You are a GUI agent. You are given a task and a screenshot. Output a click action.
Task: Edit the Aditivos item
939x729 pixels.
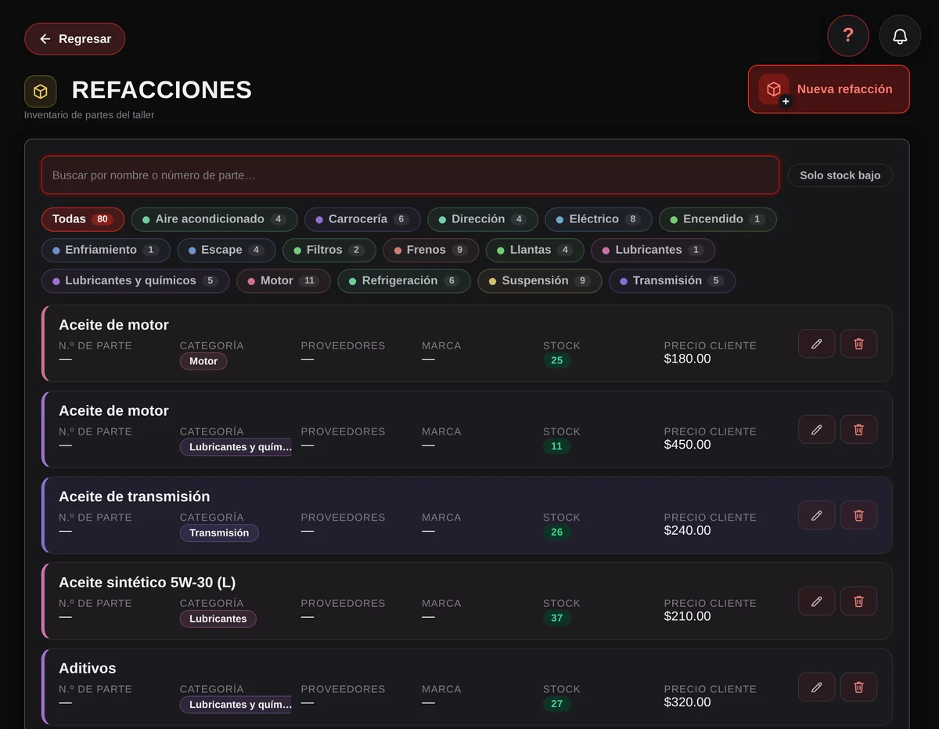(x=816, y=687)
